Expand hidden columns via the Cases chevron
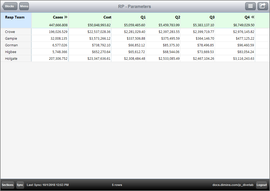 [x=65, y=17]
